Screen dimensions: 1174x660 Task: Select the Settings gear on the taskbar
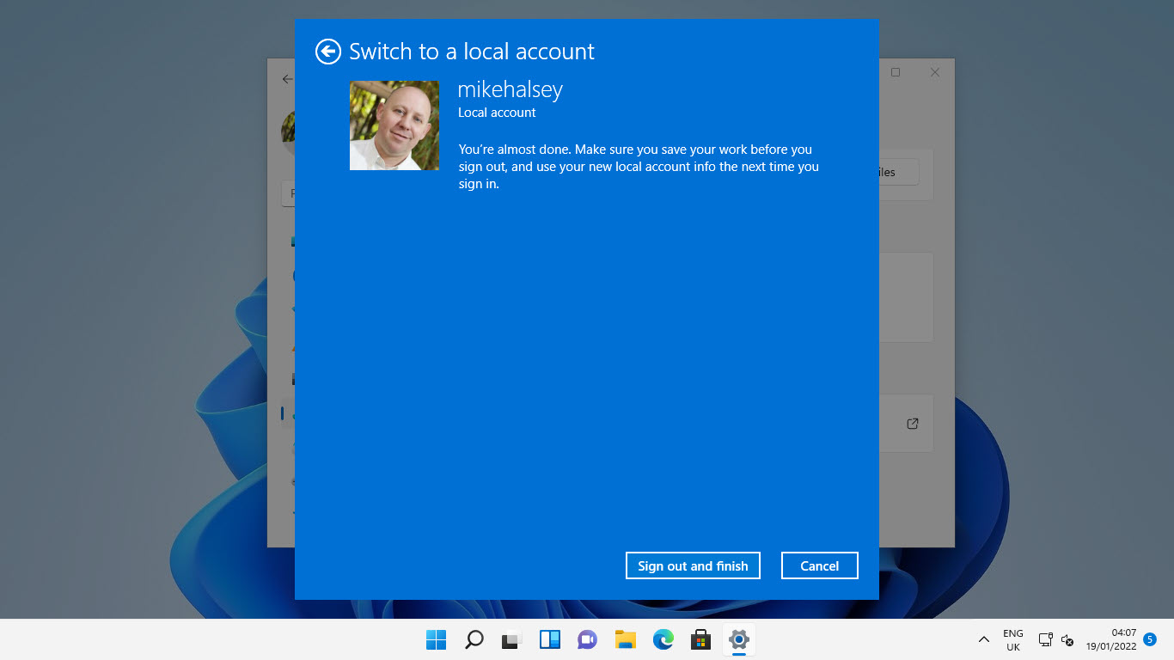tap(738, 639)
